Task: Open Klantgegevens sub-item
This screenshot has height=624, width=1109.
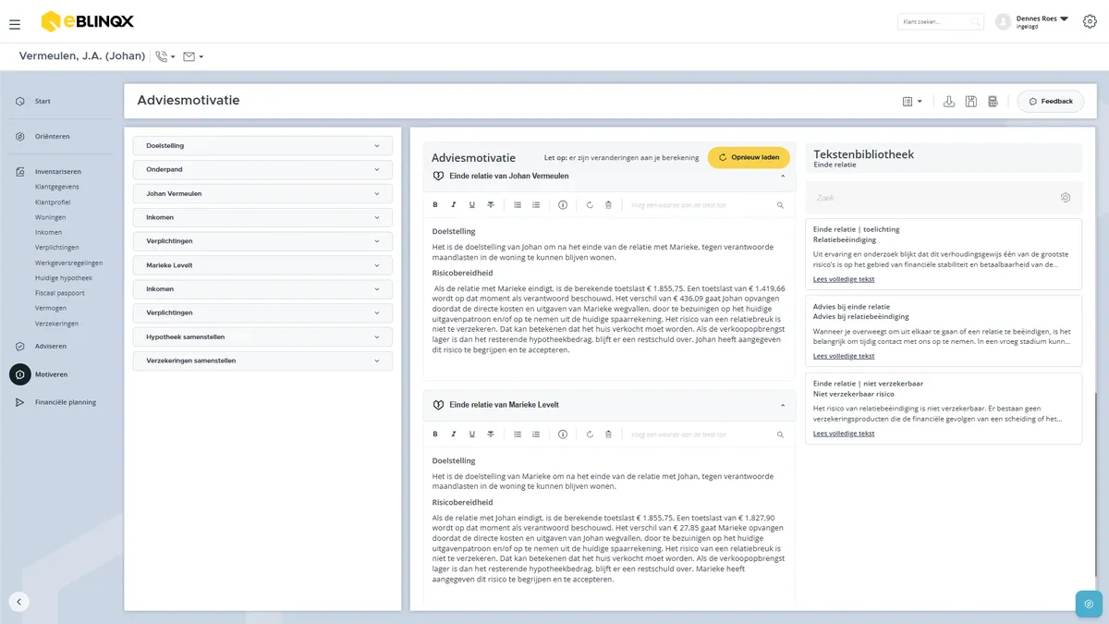Action: pyautogui.click(x=56, y=187)
